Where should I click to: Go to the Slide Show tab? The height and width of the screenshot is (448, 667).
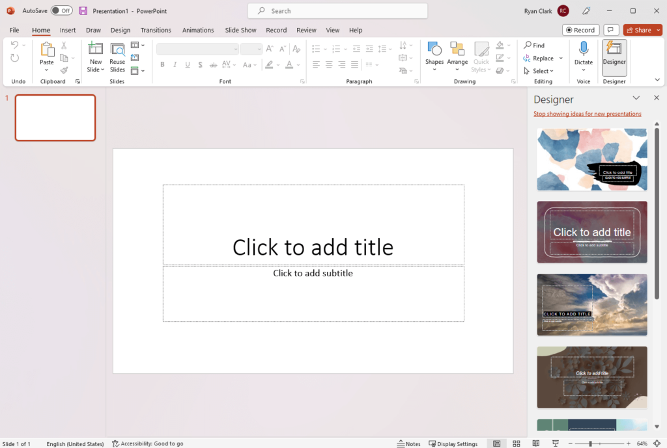click(240, 30)
